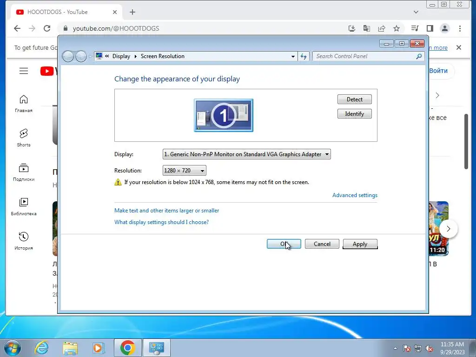Click the muted volume tray icon
The height and width of the screenshot is (357, 476).
tap(429, 348)
